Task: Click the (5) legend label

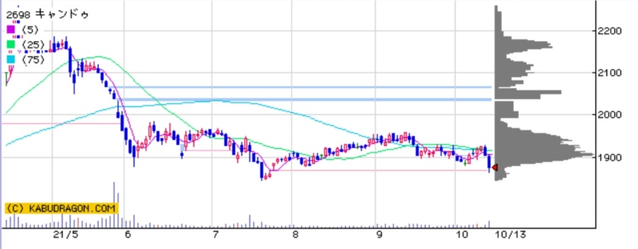Action: point(30,30)
